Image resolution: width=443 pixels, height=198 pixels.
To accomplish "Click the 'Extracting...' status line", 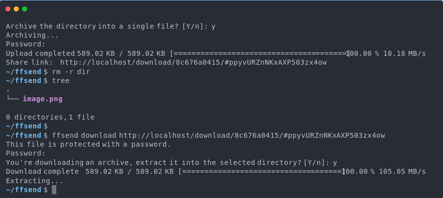I will point(35,181).
